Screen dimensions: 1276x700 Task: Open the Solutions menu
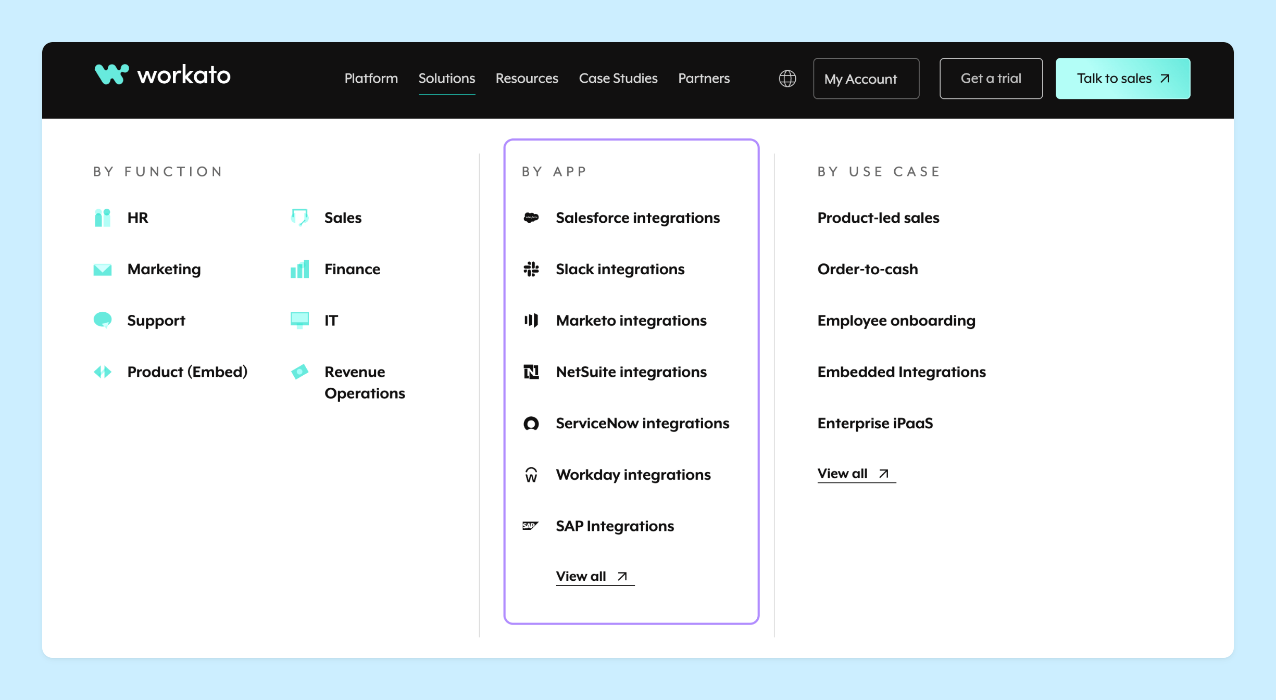tap(447, 79)
